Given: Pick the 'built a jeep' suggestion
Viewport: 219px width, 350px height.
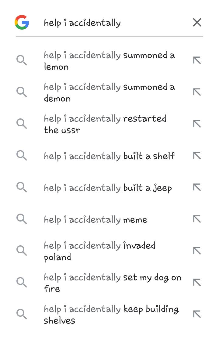Looking at the screenshot, I should point(108,188).
